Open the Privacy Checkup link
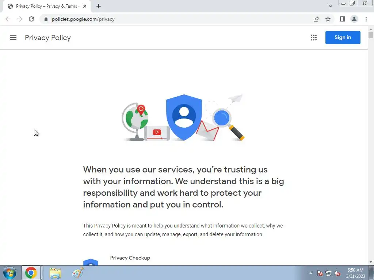The width and height of the screenshot is (374, 280). 130,258
